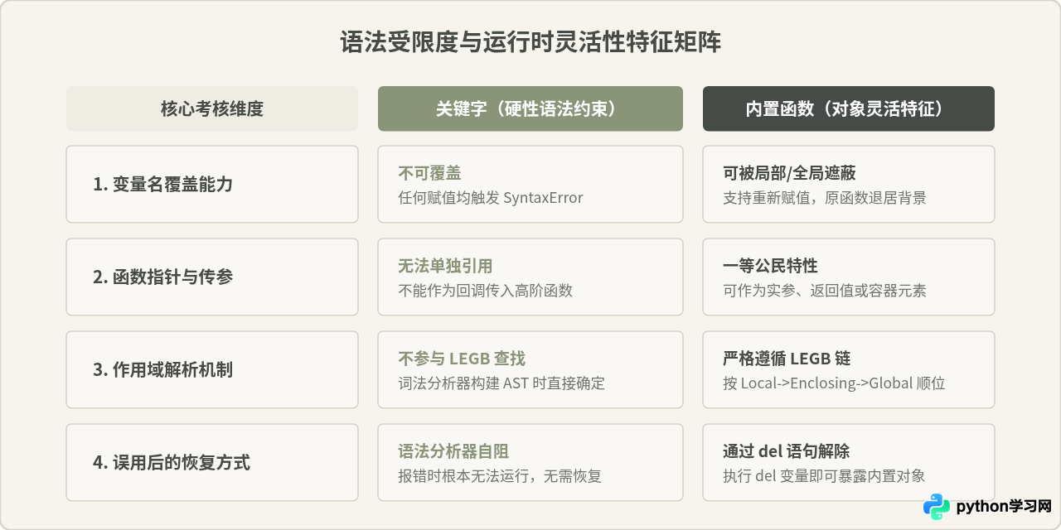Select the 关键字（硬性语法约束） header
The height and width of the screenshot is (530, 1061).
[530, 108]
